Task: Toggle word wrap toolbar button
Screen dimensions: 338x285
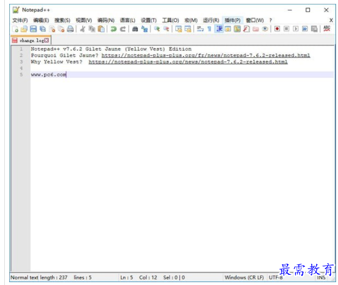Action: pyautogui.click(x=200, y=29)
